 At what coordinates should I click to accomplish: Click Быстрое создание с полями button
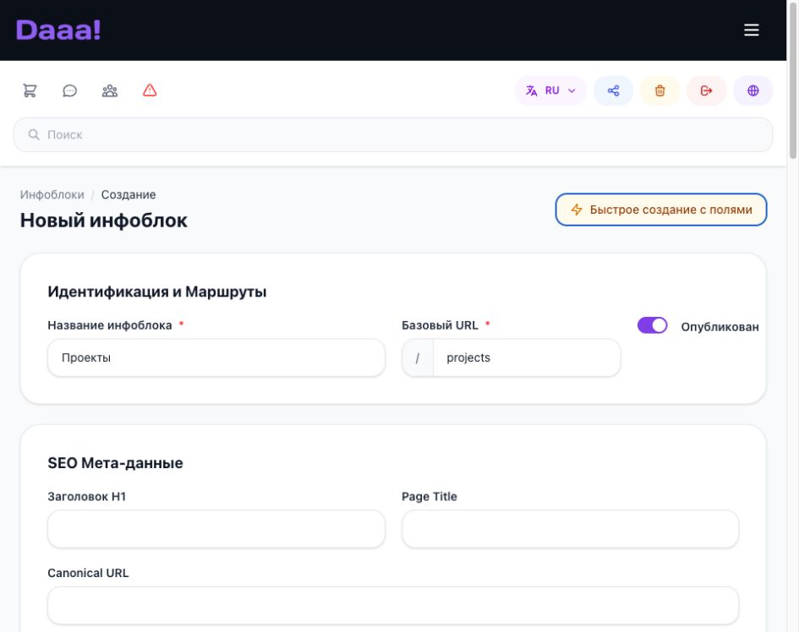(x=661, y=210)
